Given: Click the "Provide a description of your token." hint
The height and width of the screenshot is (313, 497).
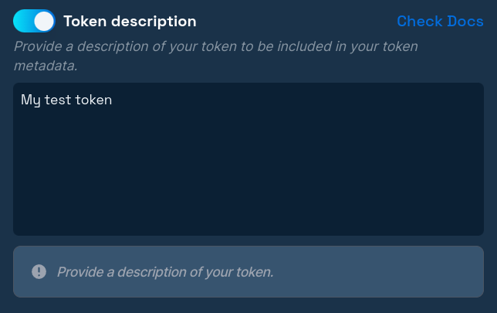Looking at the screenshot, I should pyautogui.click(x=165, y=272).
